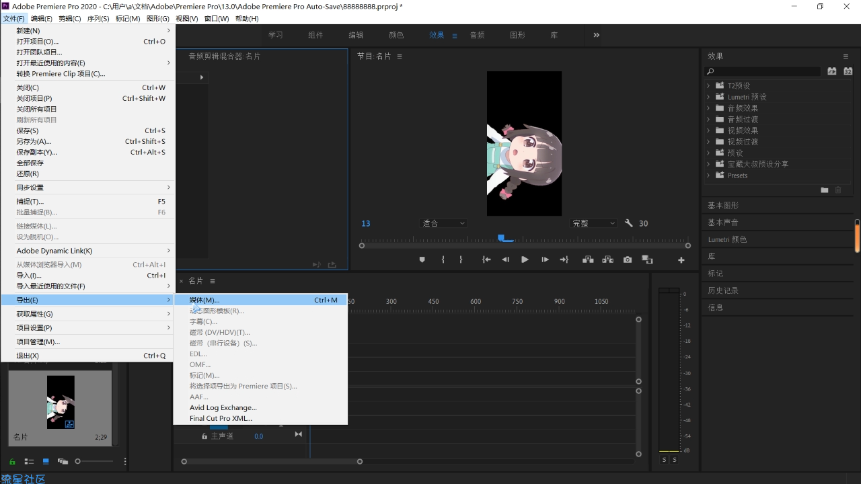Screen dimensions: 861x484
Task: Click the 主声道 volume value 0.0
Action: click(259, 436)
